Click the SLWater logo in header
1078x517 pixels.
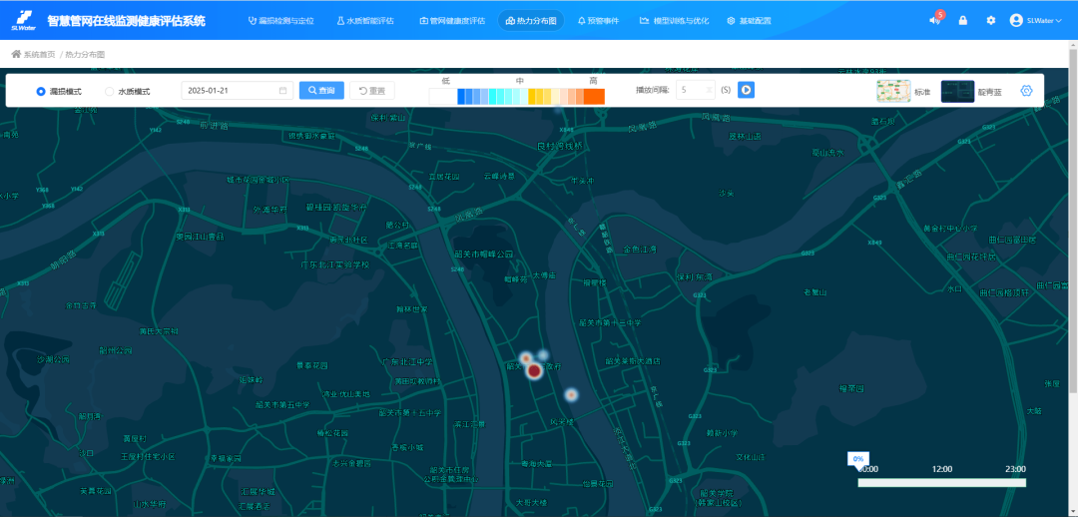click(24, 20)
